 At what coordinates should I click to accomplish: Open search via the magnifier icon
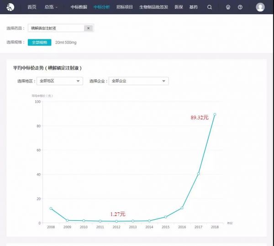point(210,7)
